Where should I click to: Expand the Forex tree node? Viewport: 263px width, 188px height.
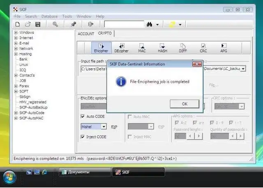click(x=16, y=86)
